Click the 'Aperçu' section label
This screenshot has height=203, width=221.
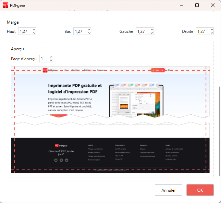[17, 49]
